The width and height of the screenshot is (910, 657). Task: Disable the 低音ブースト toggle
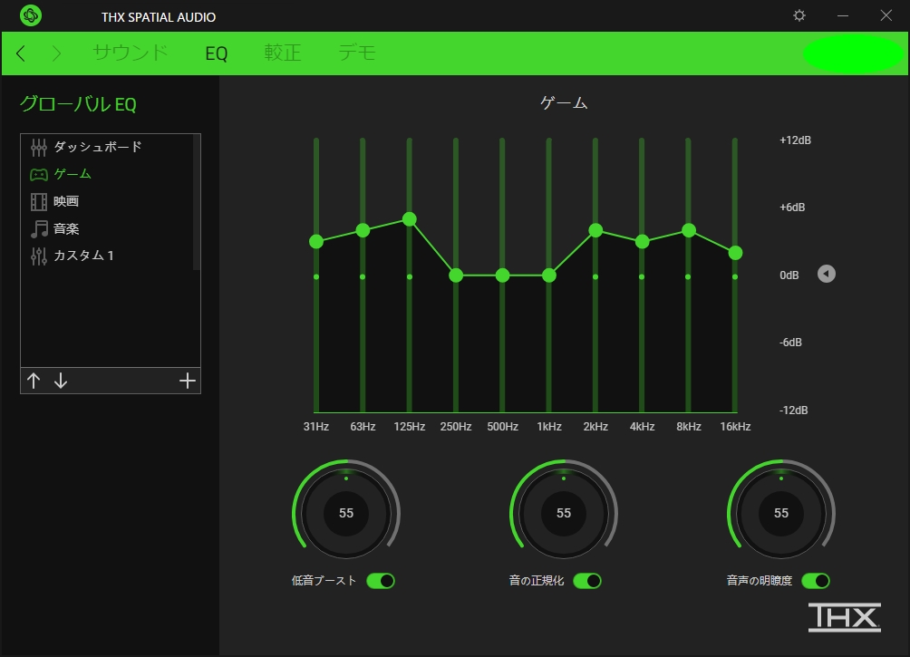[381, 581]
